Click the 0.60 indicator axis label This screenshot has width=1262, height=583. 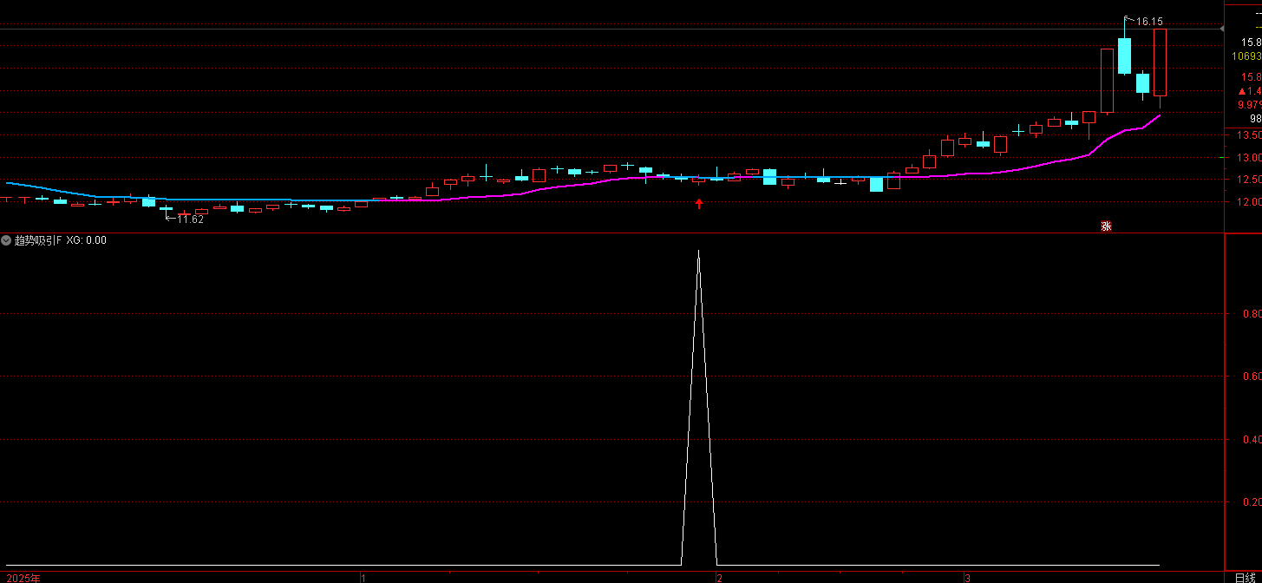tap(1252, 377)
